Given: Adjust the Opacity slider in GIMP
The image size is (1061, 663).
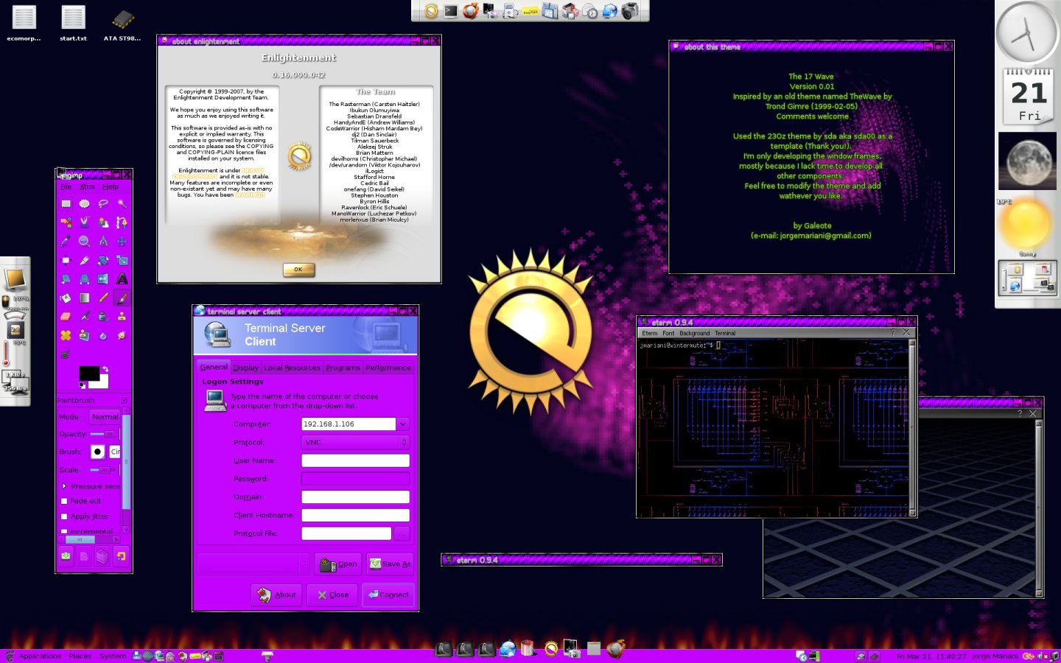Looking at the screenshot, I should coord(102,435).
